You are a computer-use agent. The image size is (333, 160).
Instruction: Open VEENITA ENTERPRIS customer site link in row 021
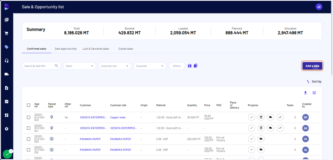[x=123, y=128]
